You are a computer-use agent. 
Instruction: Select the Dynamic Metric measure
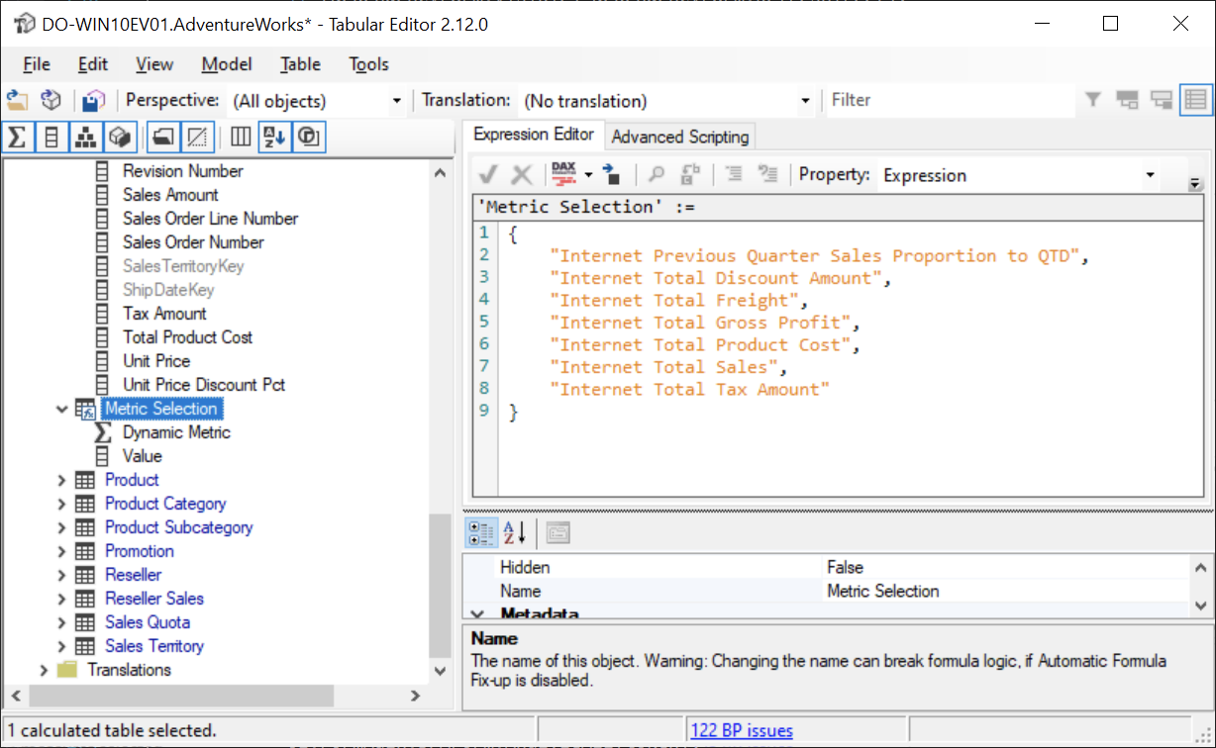[176, 431]
